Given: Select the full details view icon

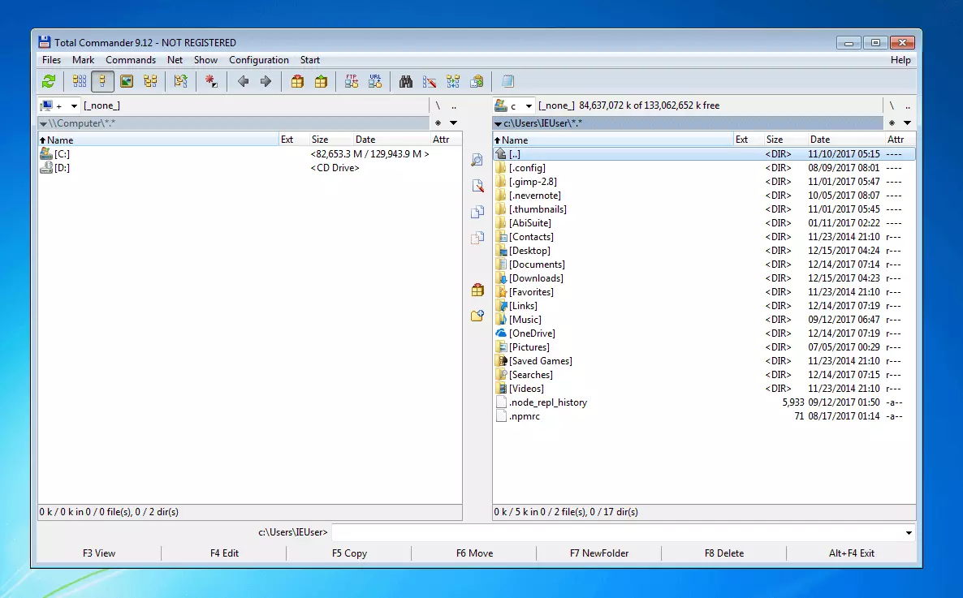Looking at the screenshot, I should click(x=102, y=81).
